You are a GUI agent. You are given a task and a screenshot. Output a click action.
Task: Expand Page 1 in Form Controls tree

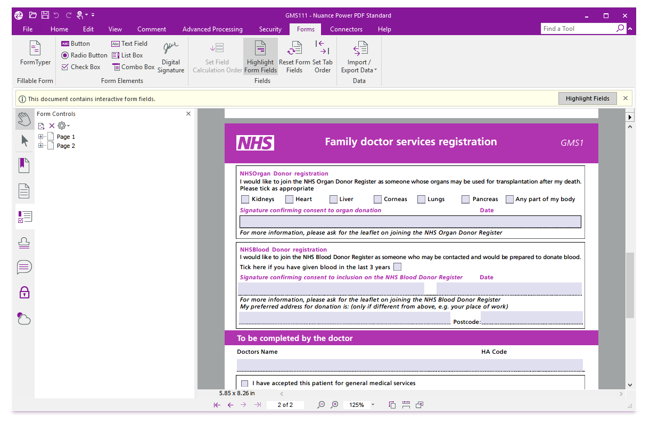[41, 137]
